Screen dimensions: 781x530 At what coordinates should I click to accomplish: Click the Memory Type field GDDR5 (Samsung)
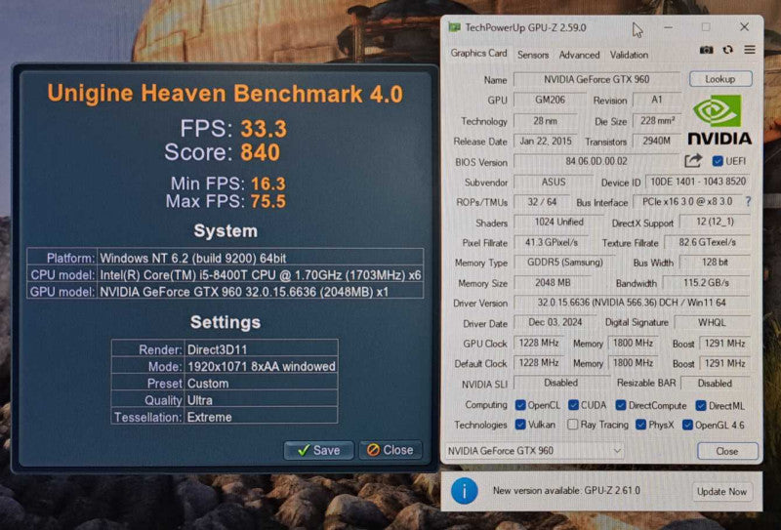point(565,262)
